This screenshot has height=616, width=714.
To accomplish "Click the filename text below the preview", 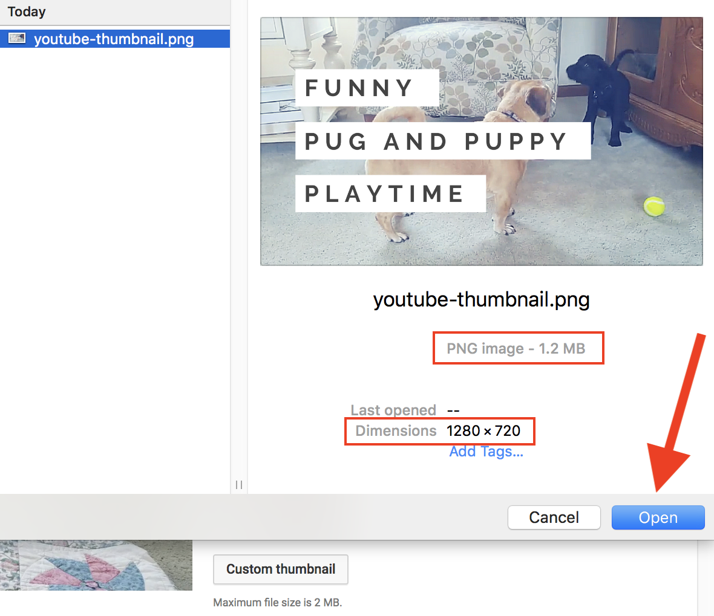I will click(x=481, y=299).
